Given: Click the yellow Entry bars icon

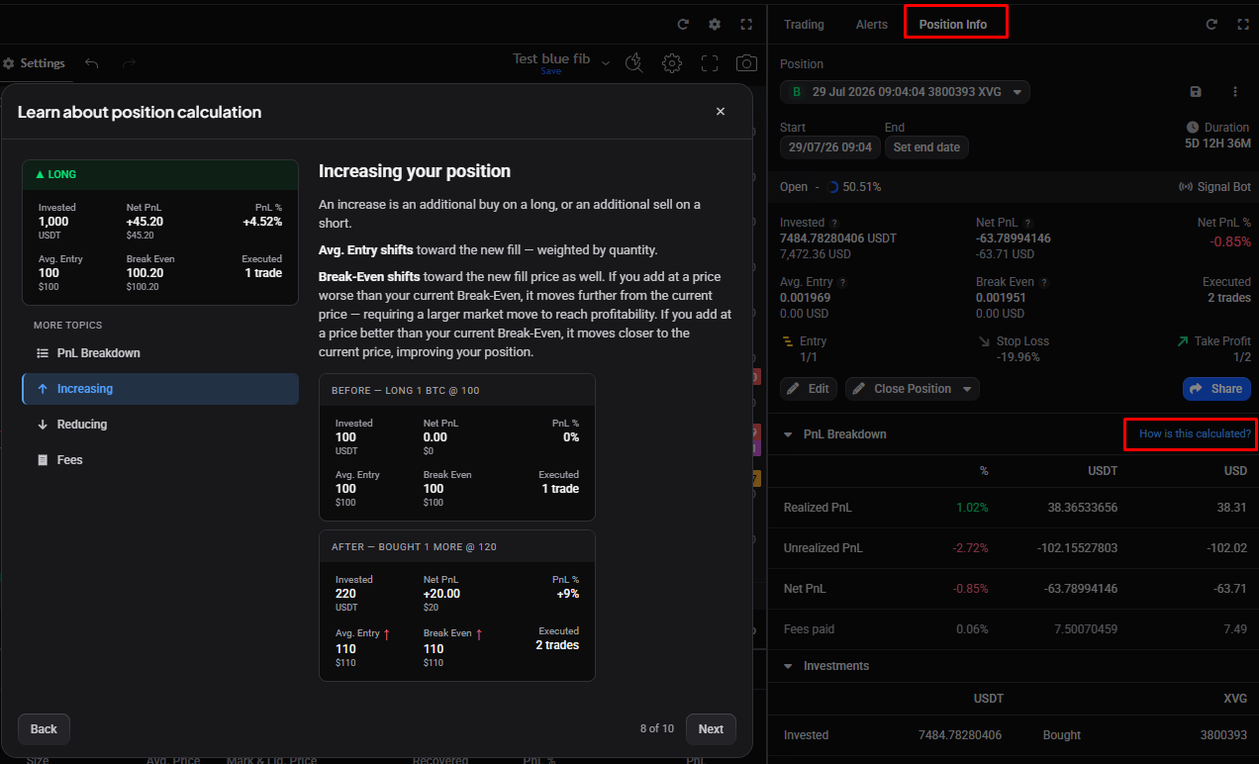Looking at the screenshot, I should [788, 341].
